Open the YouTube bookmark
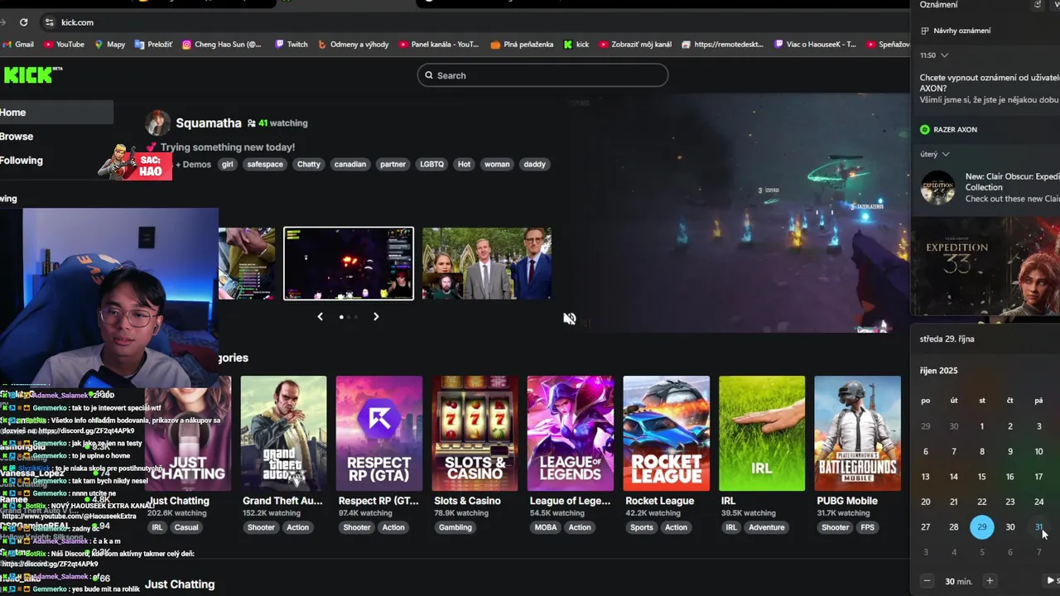The height and width of the screenshot is (596, 1060). [x=64, y=45]
